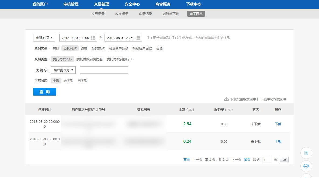Filter by 未下载 download status

(x=68, y=81)
